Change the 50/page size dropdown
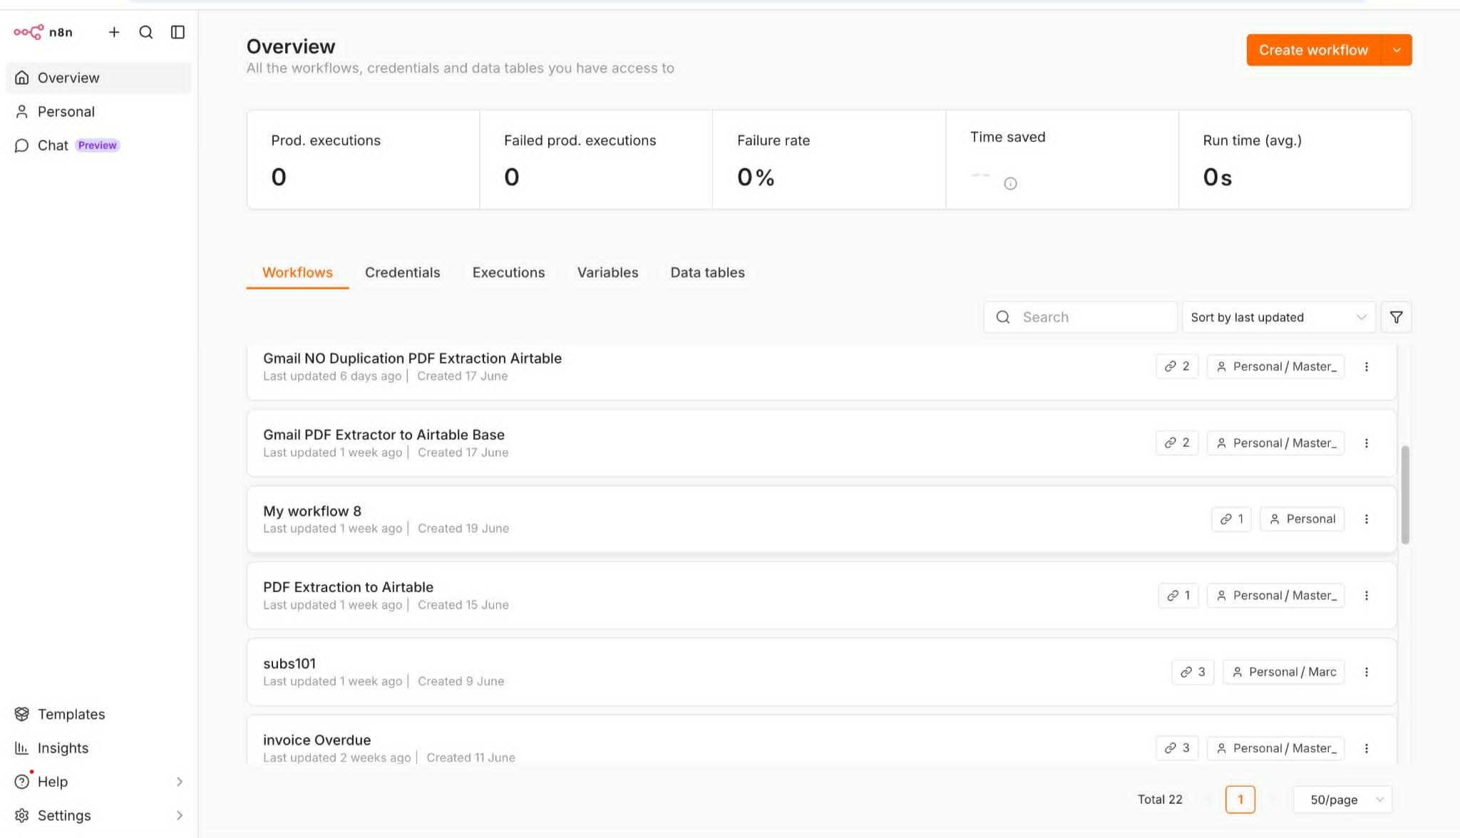The height and width of the screenshot is (838, 1460). click(1342, 800)
